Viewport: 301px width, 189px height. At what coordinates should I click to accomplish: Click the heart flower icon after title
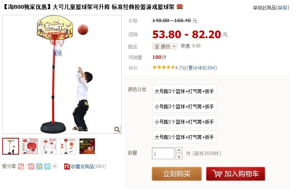pos(180,7)
